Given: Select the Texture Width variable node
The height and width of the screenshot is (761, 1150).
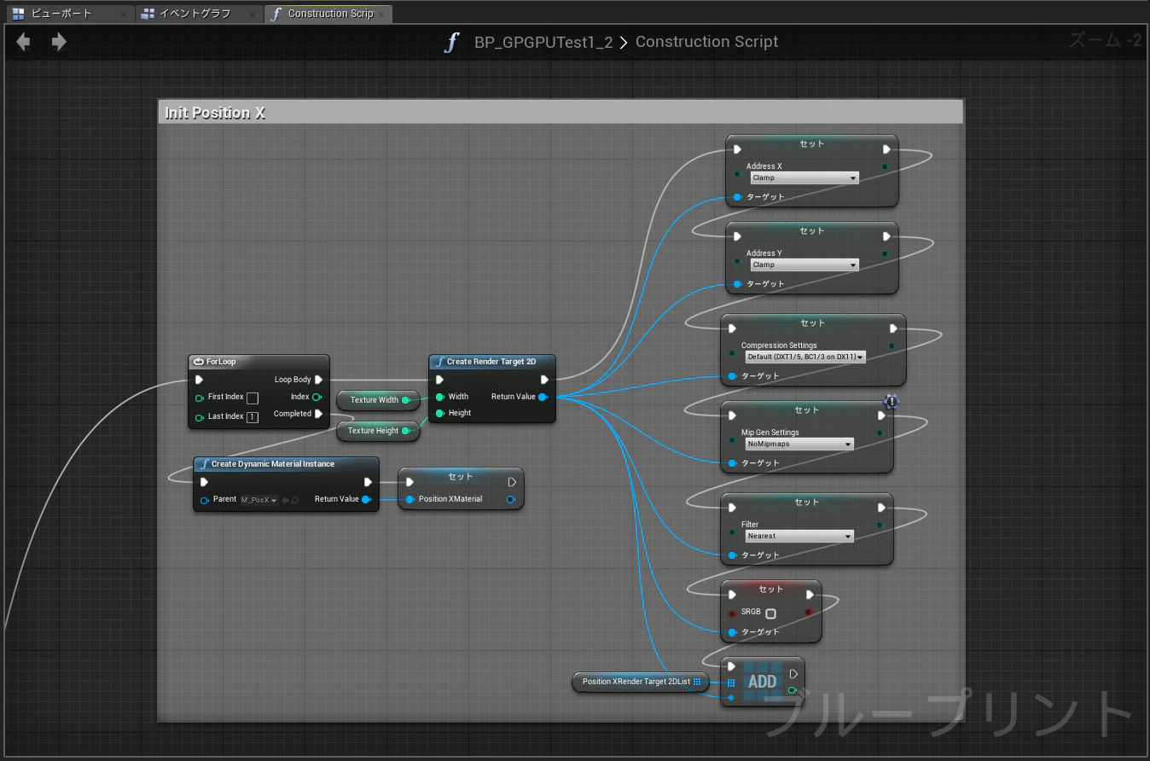Looking at the screenshot, I should click(378, 399).
